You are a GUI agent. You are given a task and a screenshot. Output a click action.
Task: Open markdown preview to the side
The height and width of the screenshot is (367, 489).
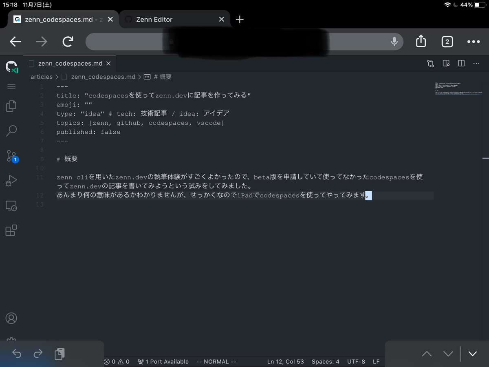coord(446,64)
